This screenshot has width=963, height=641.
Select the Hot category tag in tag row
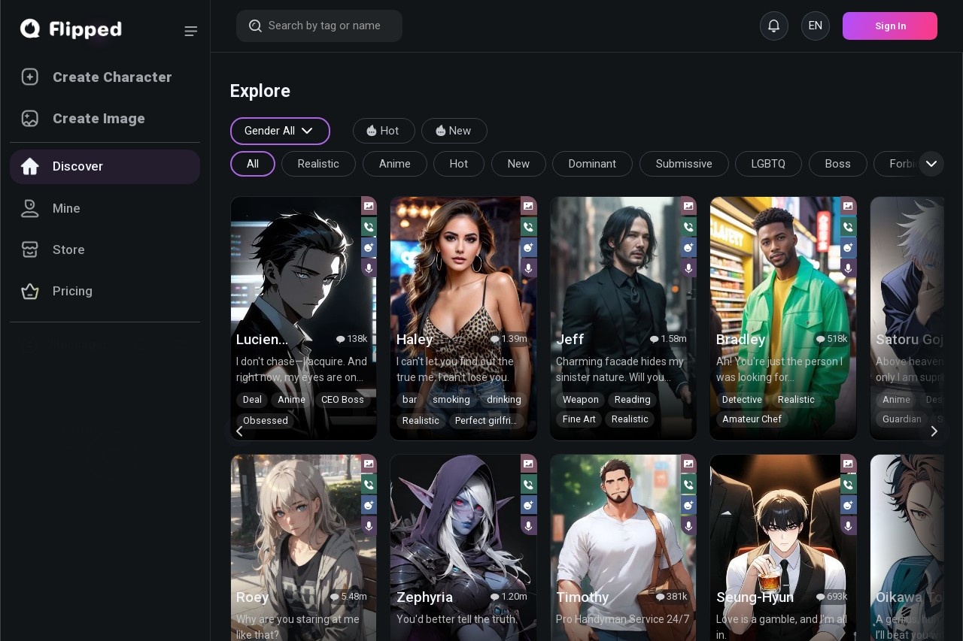click(459, 164)
